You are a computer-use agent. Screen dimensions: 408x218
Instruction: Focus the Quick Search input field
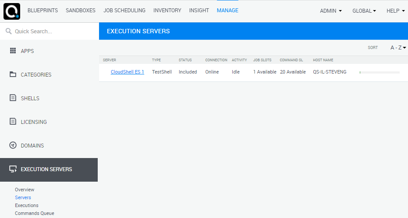pyautogui.click(x=53, y=32)
